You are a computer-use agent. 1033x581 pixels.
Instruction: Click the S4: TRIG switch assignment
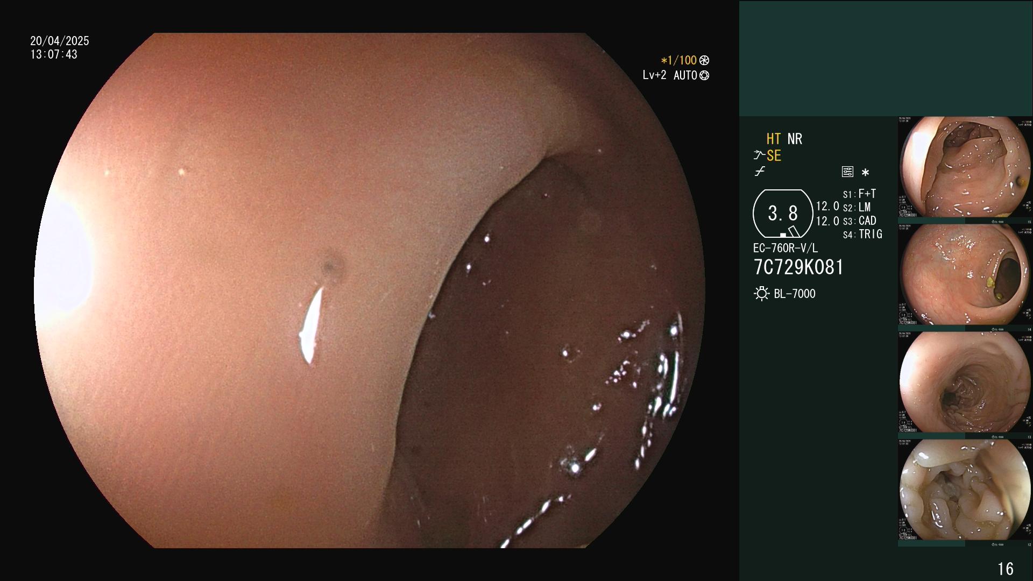click(862, 234)
